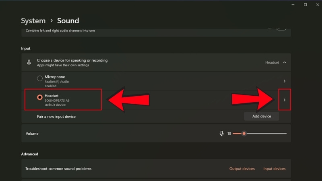Open the Input devices troubleshooter link
Screen dimensions: 322x181
275,169
